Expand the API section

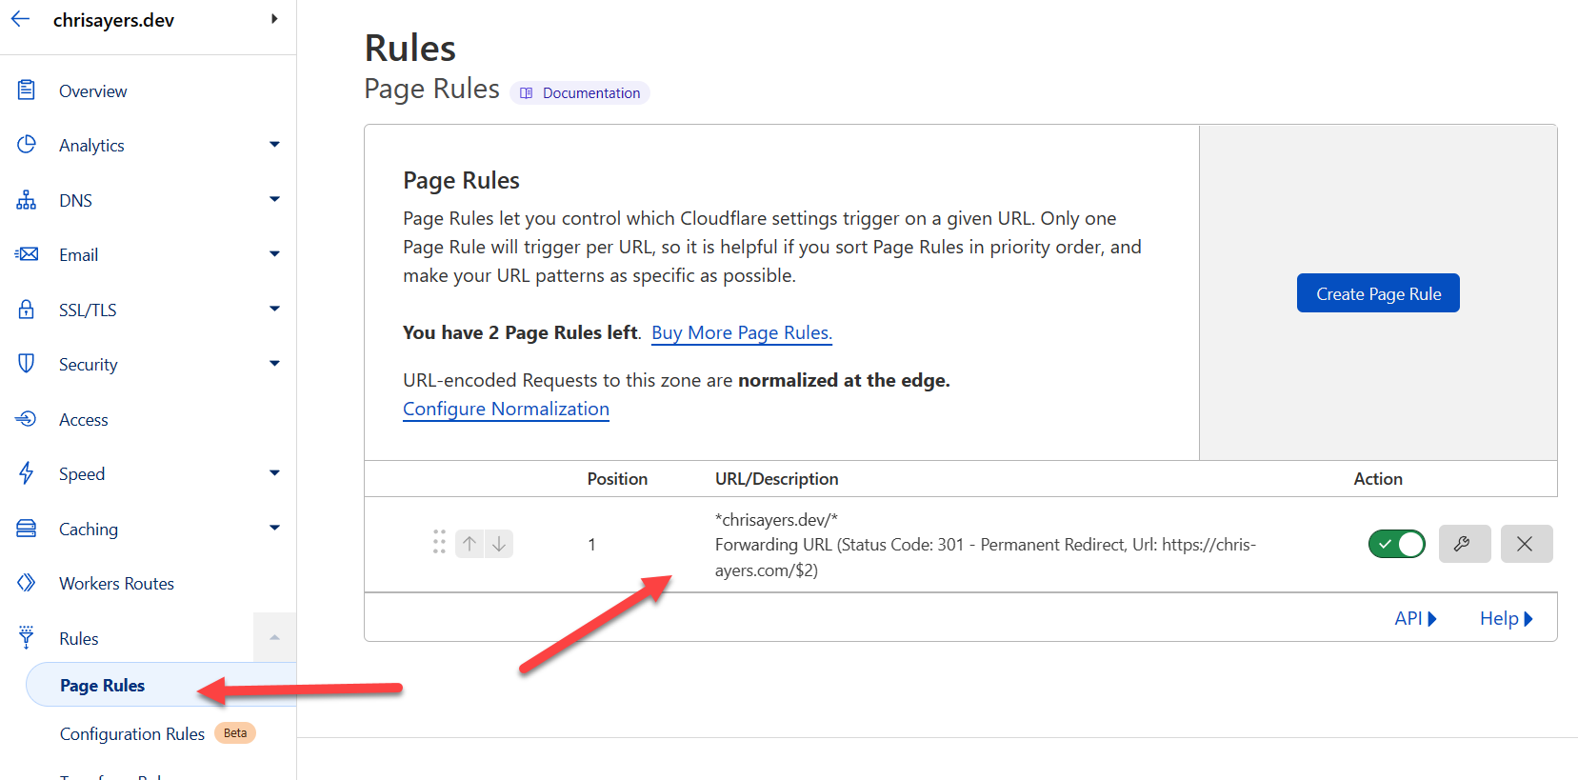click(1415, 619)
